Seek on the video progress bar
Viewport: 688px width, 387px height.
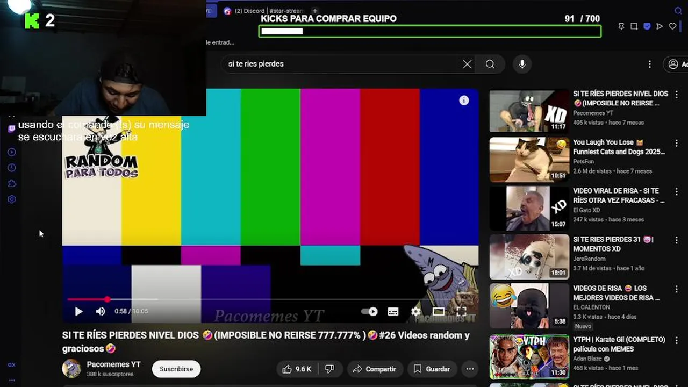[x=270, y=299]
